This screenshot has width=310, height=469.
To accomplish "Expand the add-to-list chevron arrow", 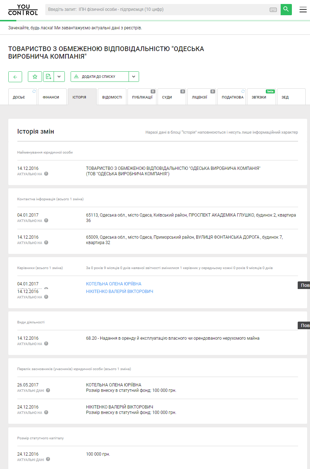I will click(x=134, y=77).
